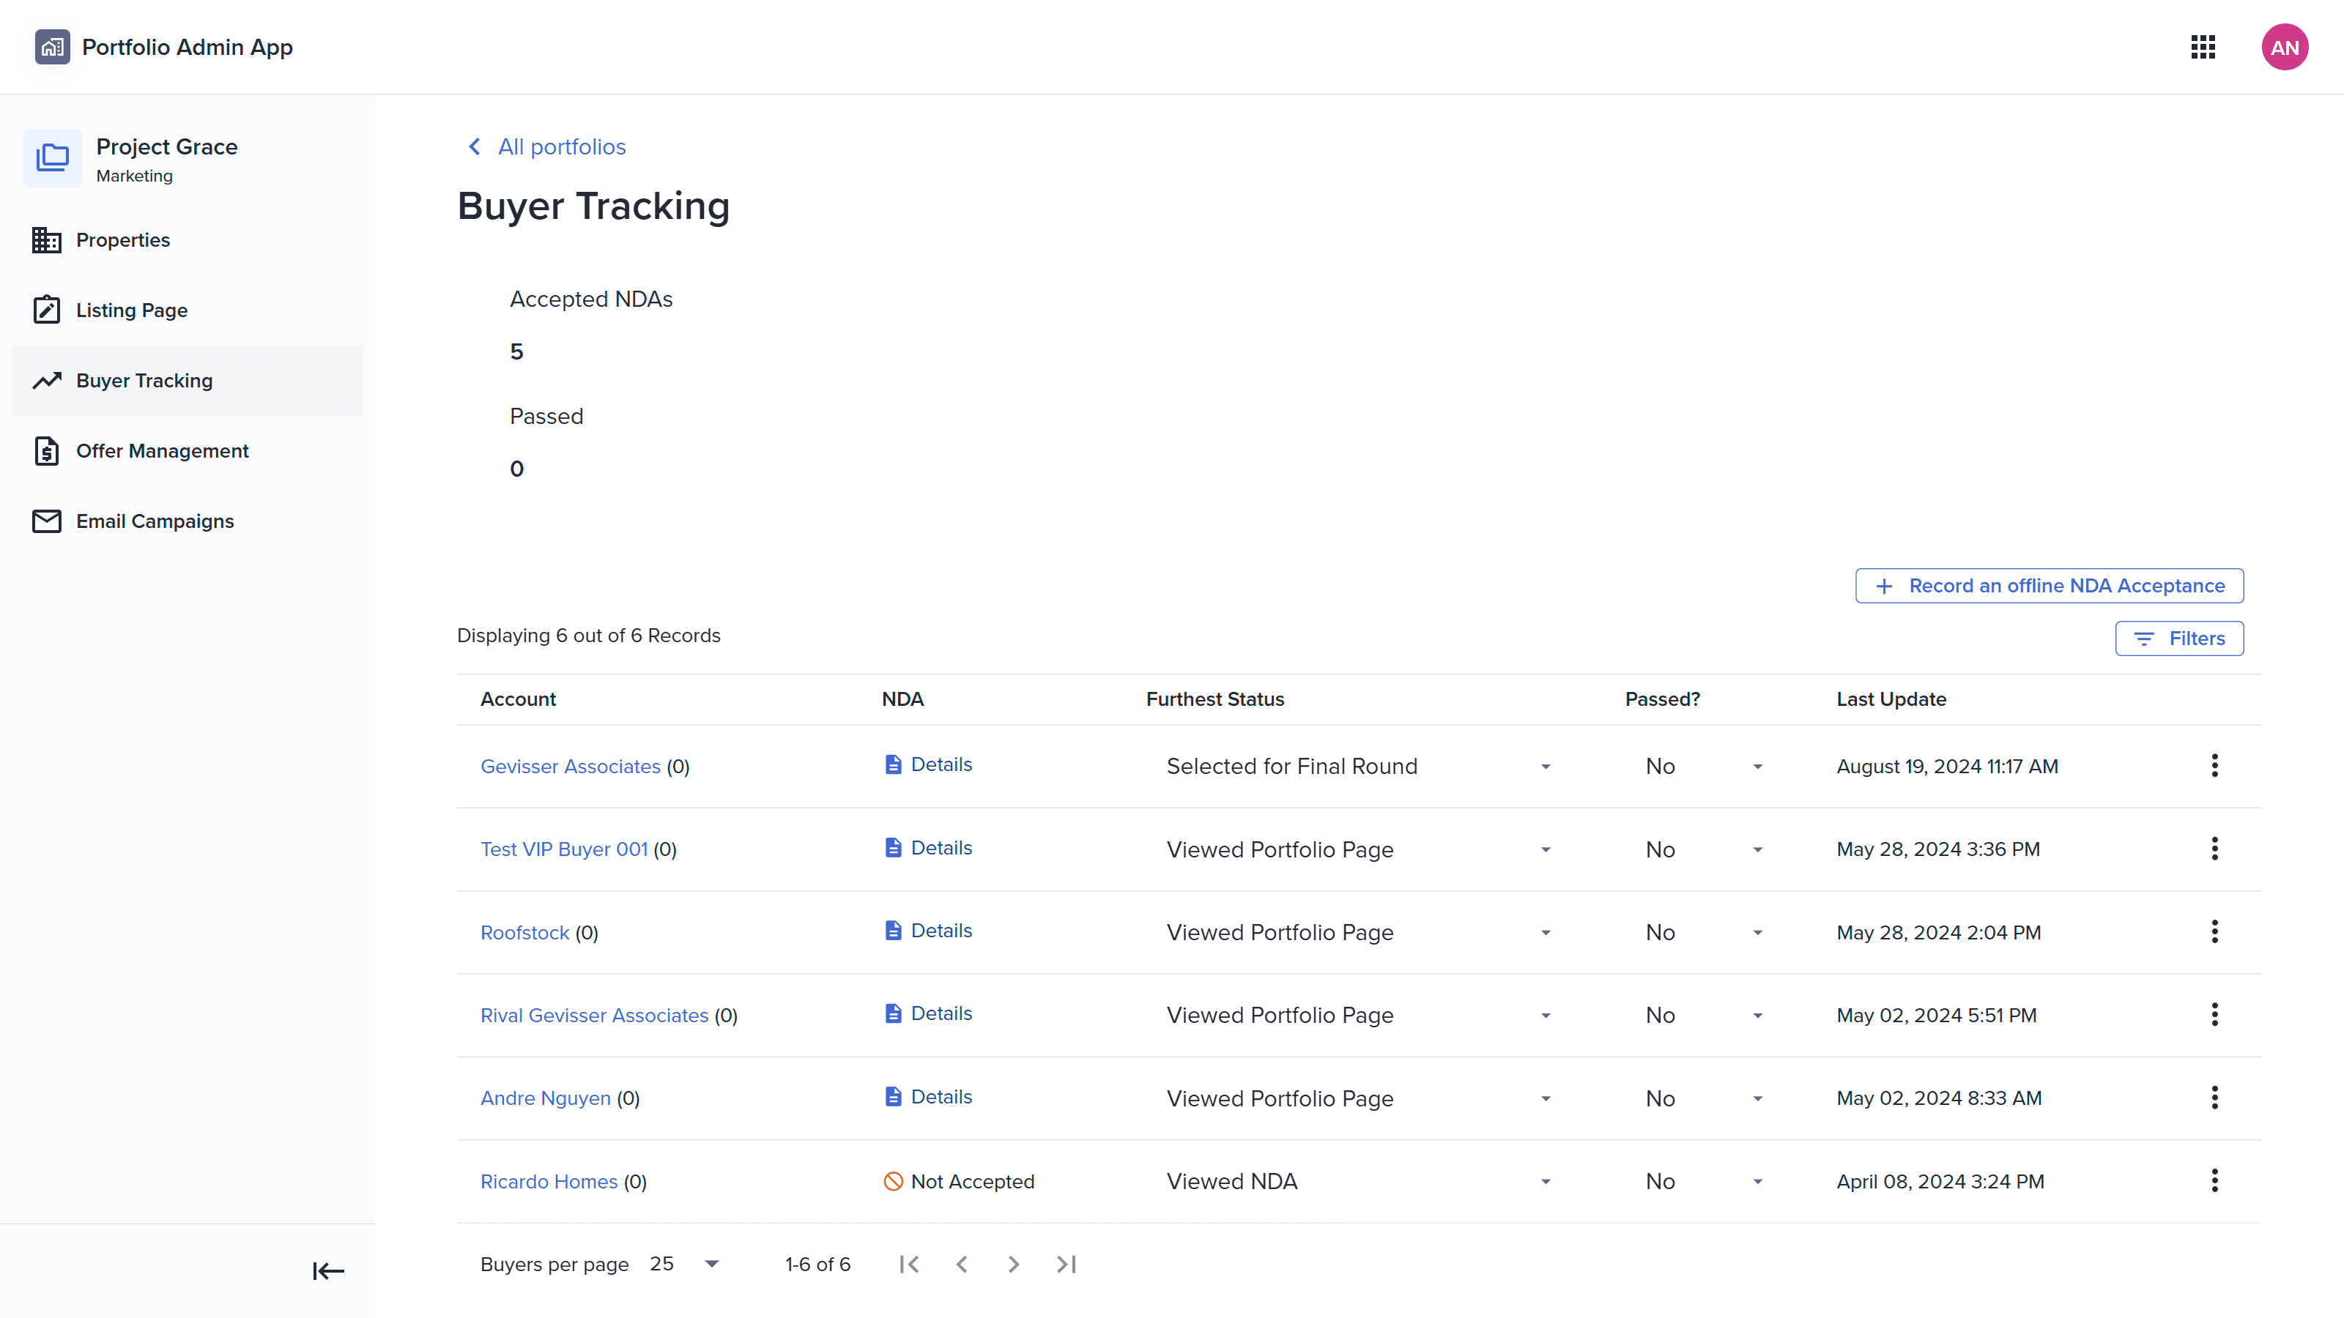Open the Gevisser Associates account link
Viewport: 2344px width, 1318px height.
[x=570, y=766]
